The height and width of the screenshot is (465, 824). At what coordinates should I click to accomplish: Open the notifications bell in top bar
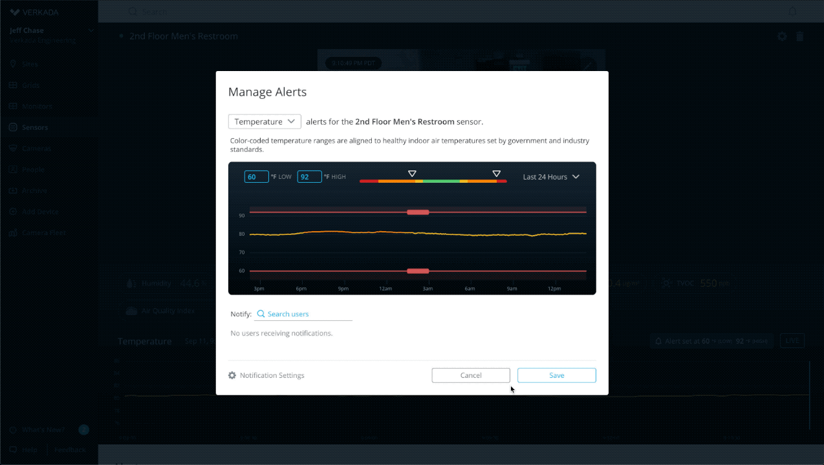(x=792, y=12)
